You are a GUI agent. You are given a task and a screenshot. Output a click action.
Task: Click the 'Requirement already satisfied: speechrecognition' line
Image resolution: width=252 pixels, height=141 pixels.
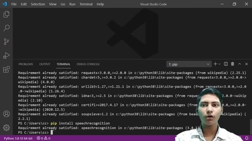[x=109, y=128]
